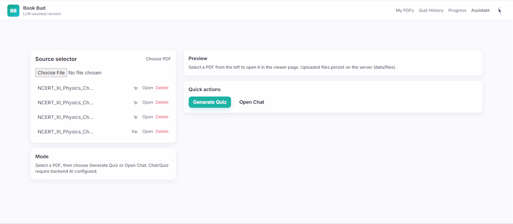
Task: Click the Source selector heading
Action: pyautogui.click(x=56, y=59)
